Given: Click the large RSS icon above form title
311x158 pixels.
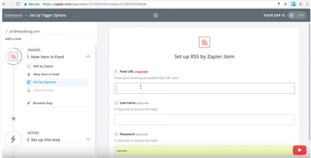Looking at the screenshot, I should point(204,42).
